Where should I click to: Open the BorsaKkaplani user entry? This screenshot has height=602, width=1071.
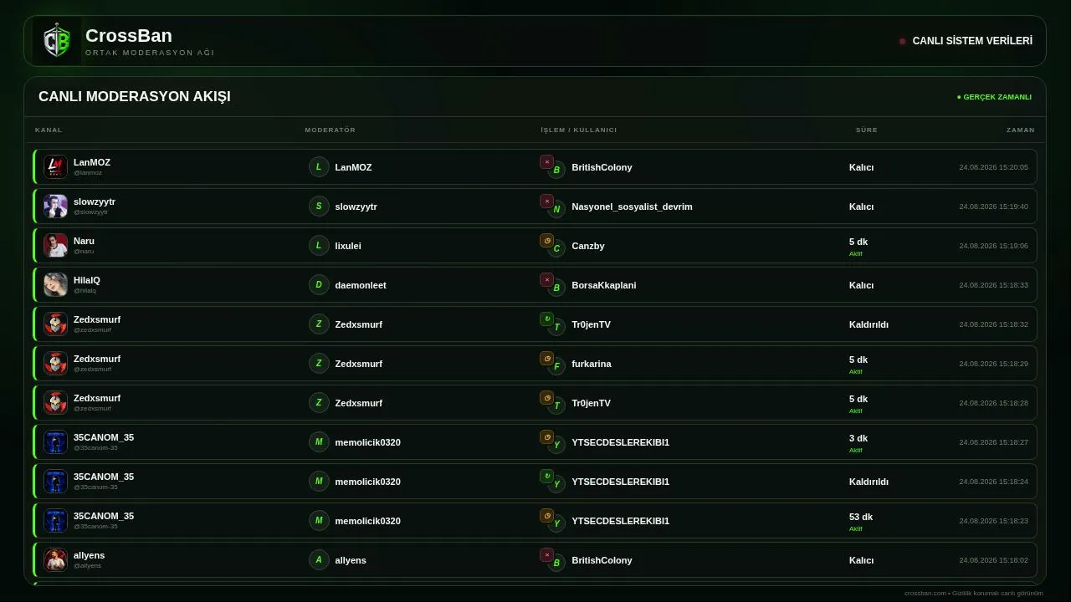604,285
